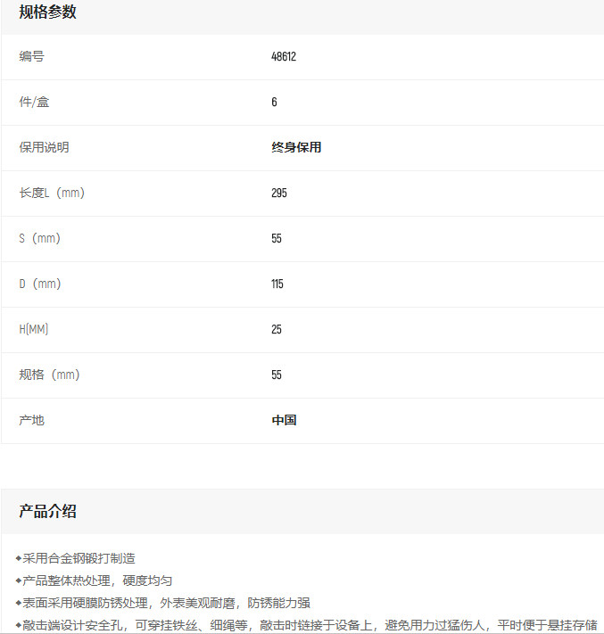604x634 pixels.
Task: Select the S (mm) row label
Action: [x=40, y=238]
